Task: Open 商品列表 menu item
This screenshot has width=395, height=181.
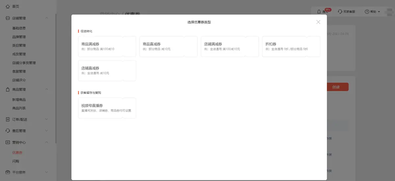Action: click(x=19, y=108)
